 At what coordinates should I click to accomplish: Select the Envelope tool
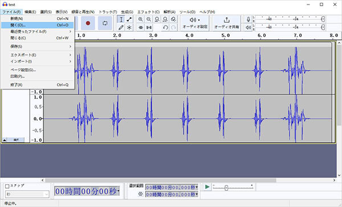coord(129,19)
